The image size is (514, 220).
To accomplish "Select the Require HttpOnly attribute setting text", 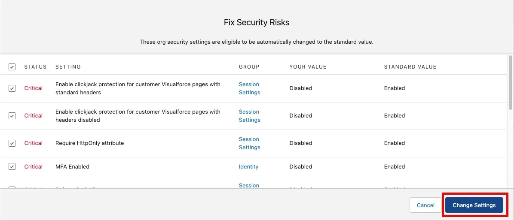I will [89, 143].
